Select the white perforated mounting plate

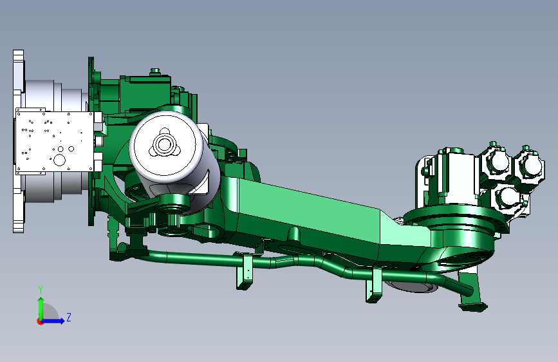pos(55,142)
